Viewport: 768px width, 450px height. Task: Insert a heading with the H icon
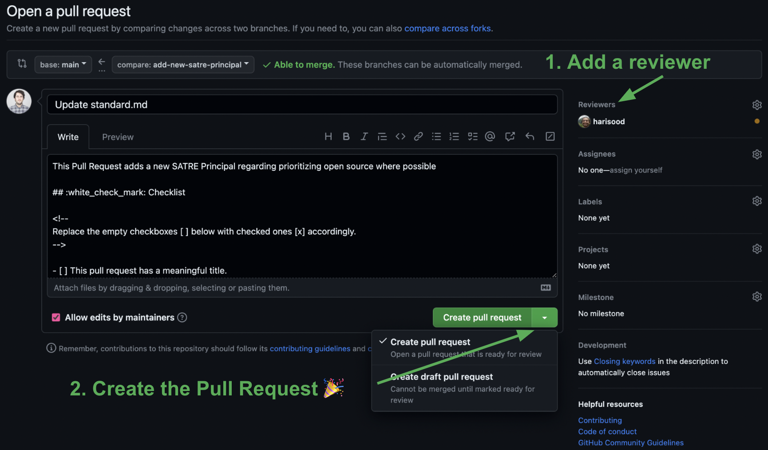(328, 137)
